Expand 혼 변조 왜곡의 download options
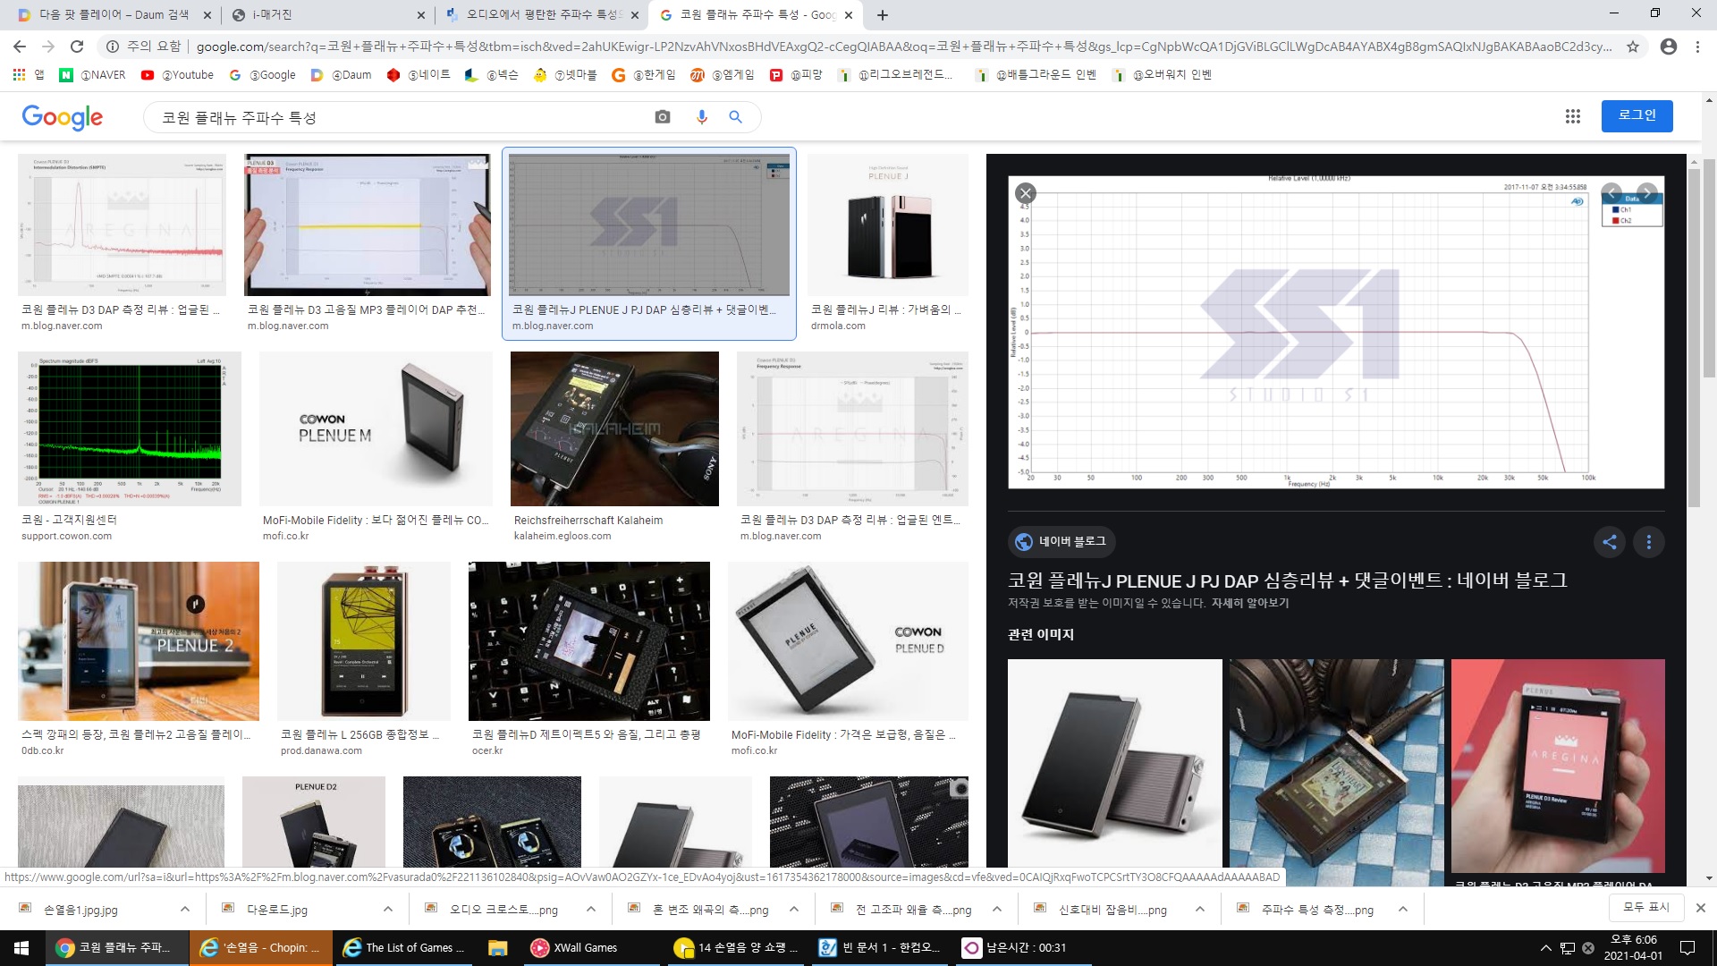The image size is (1717, 966). tap(794, 909)
